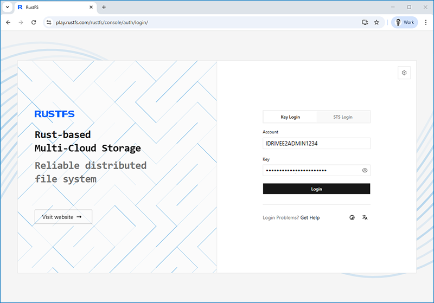The height and width of the screenshot is (303, 434).
Task: Show the hidden Key password
Action: coord(365,170)
